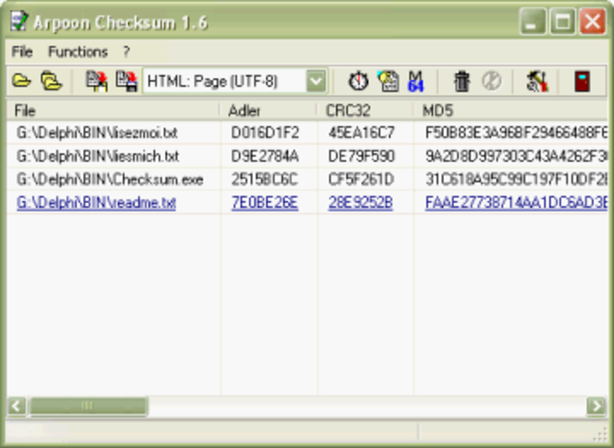Click CRC32 link 28E9252B
Viewport: 614px width, 448px height.
click(360, 203)
